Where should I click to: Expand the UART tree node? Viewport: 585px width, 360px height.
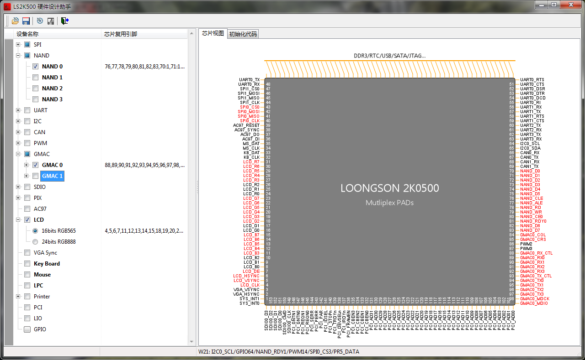click(18, 110)
